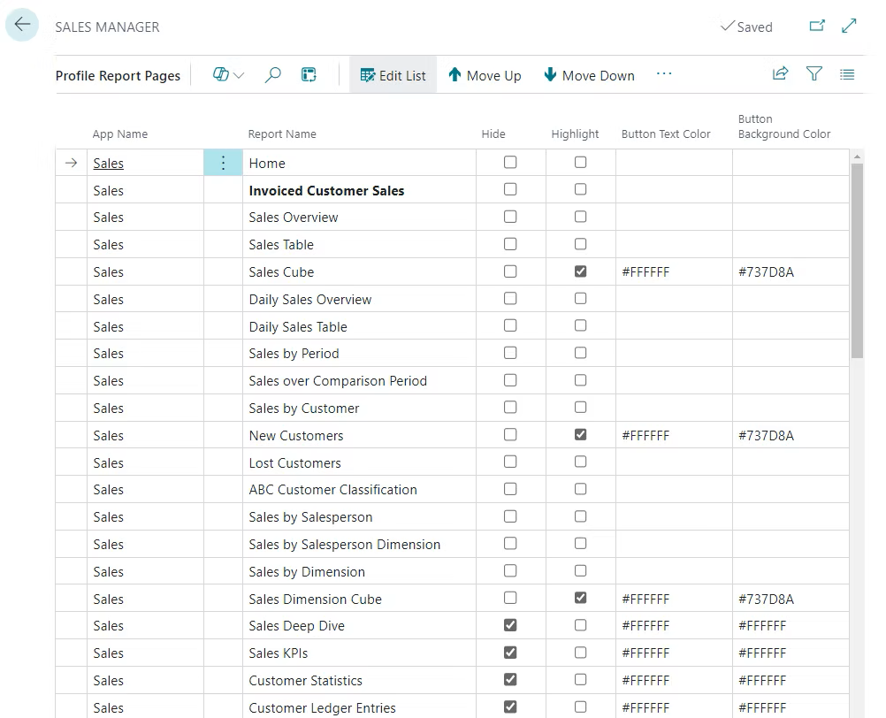Click Sales Dimension Cube text color #FFFFFF
The width and height of the screenshot is (886, 718).
click(645, 600)
